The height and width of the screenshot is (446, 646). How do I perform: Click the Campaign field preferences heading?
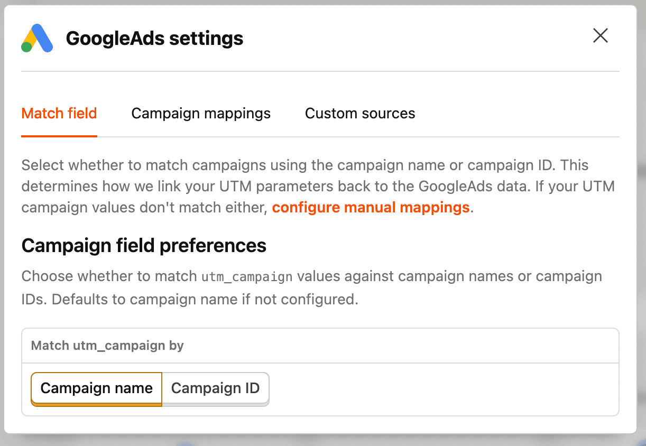[x=143, y=245]
